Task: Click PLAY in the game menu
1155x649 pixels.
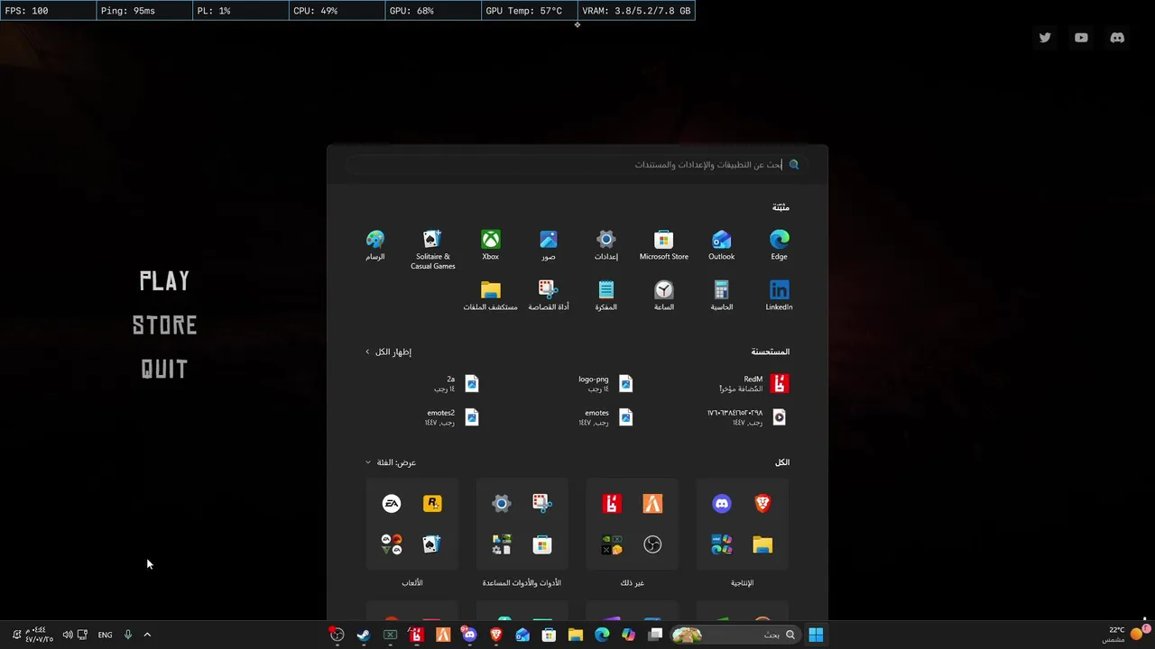Action: point(164,281)
